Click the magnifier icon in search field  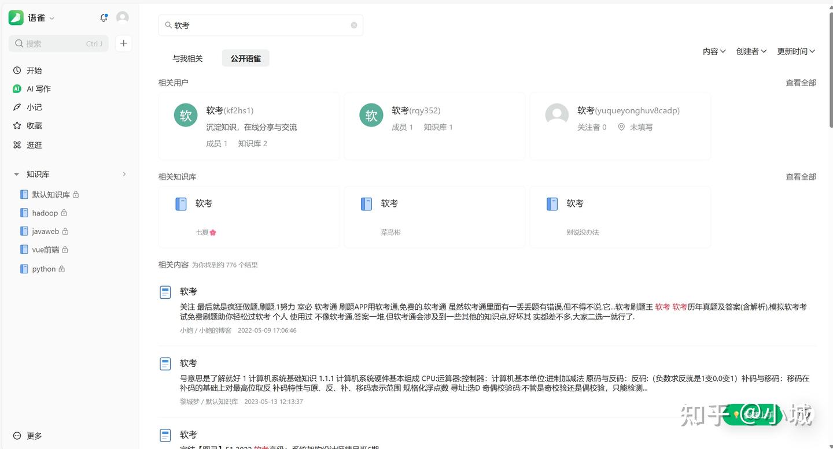pos(168,25)
